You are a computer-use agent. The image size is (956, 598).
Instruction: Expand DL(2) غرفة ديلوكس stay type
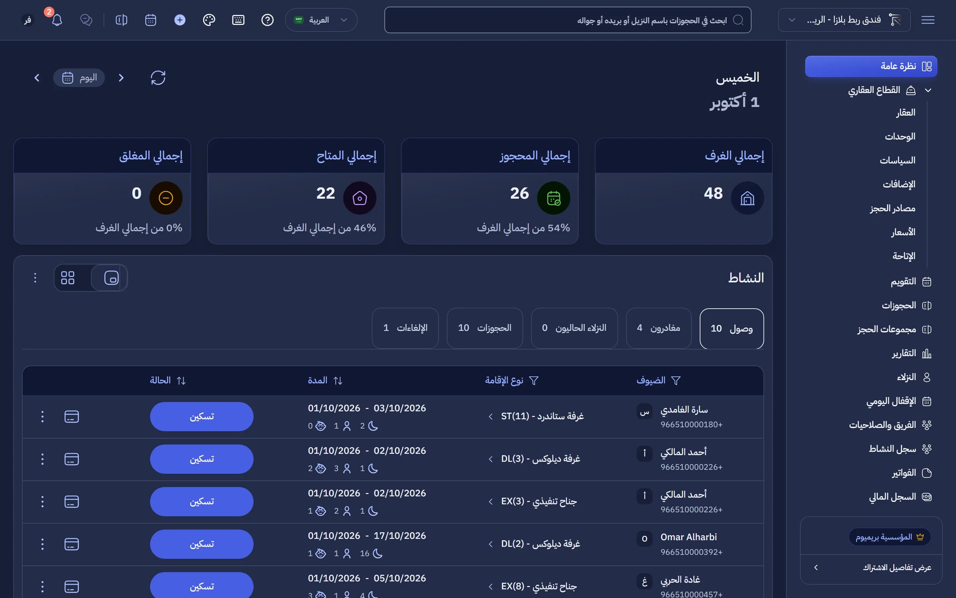click(x=491, y=544)
